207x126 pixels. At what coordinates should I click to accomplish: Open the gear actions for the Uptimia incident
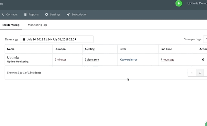coord(203,60)
